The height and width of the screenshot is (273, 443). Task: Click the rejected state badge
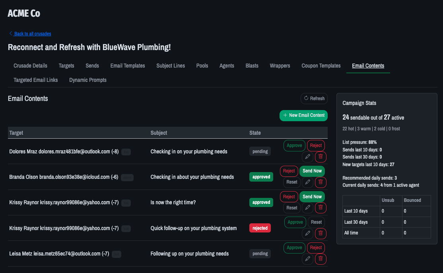[x=260, y=228]
